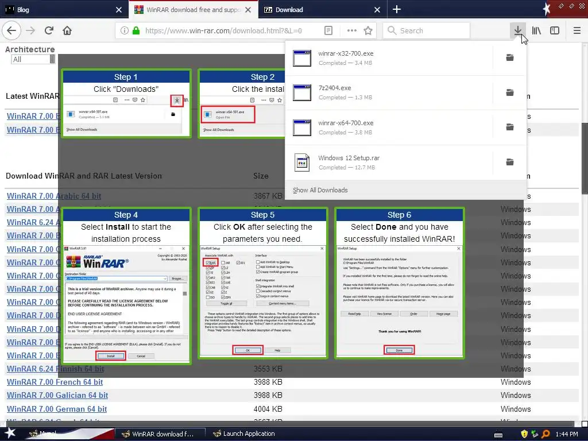Reload the current page
The width and height of the screenshot is (588, 441).
pyautogui.click(x=49, y=30)
